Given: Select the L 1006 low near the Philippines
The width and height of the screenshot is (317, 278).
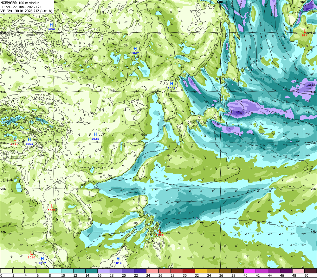Looking at the screenshot, I should (160, 233).
